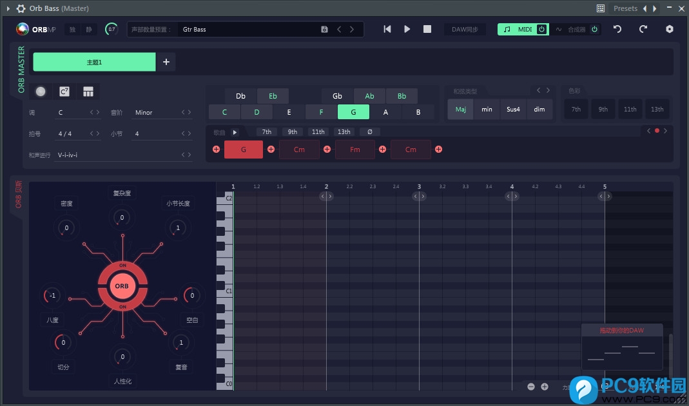689x406 pixels.
Task: Select the dim chord type
Action: [x=539, y=110]
